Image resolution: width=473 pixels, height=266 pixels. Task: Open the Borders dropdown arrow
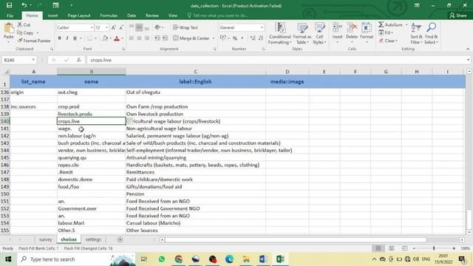coord(95,38)
